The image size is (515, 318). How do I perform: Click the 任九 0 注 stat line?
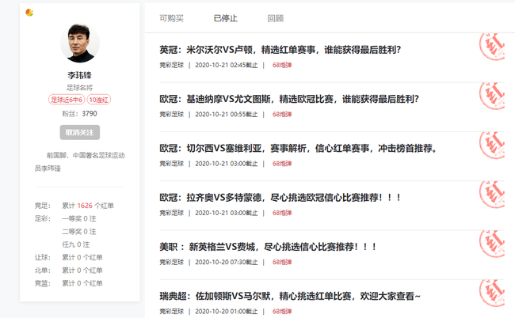click(x=76, y=244)
